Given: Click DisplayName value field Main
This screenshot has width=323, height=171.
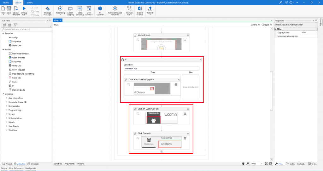Looking at the screenshot, I should (309, 32).
